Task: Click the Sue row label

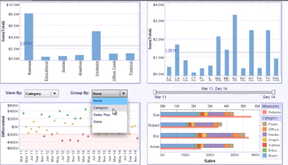Action: coord(156,115)
